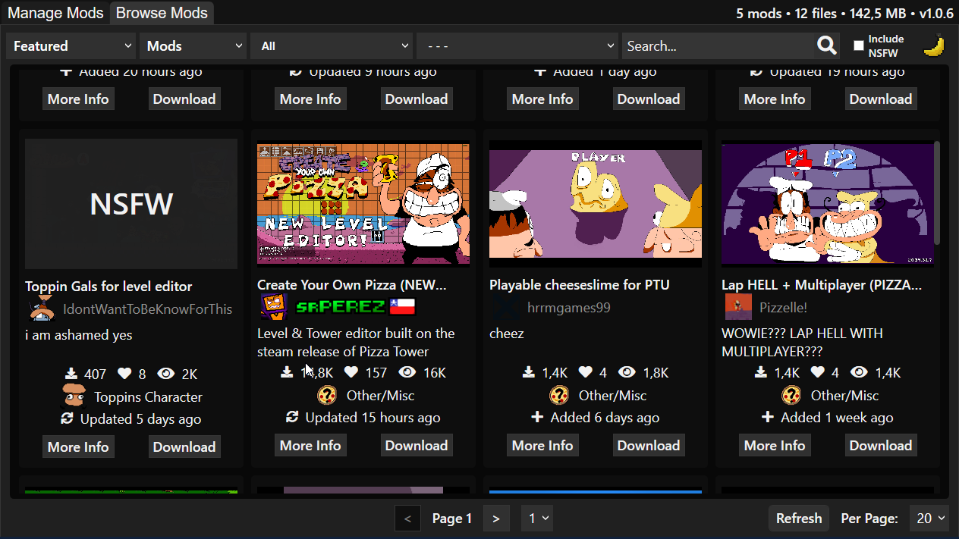Image resolution: width=959 pixels, height=539 pixels.
Task: Expand the '- - -' subcategory dropdown
Action: (x=517, y=46)
